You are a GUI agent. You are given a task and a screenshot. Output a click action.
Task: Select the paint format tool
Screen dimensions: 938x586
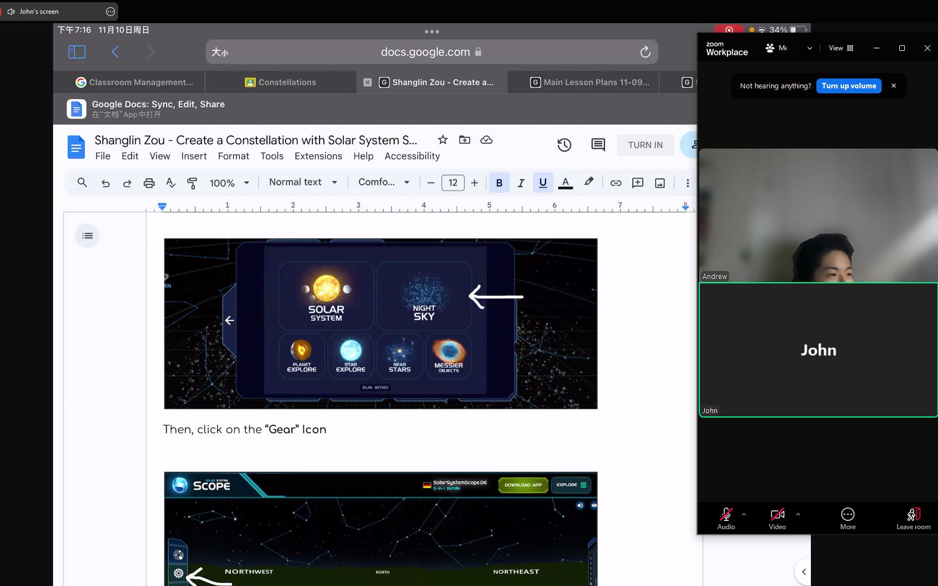click(x=192, y=183)
